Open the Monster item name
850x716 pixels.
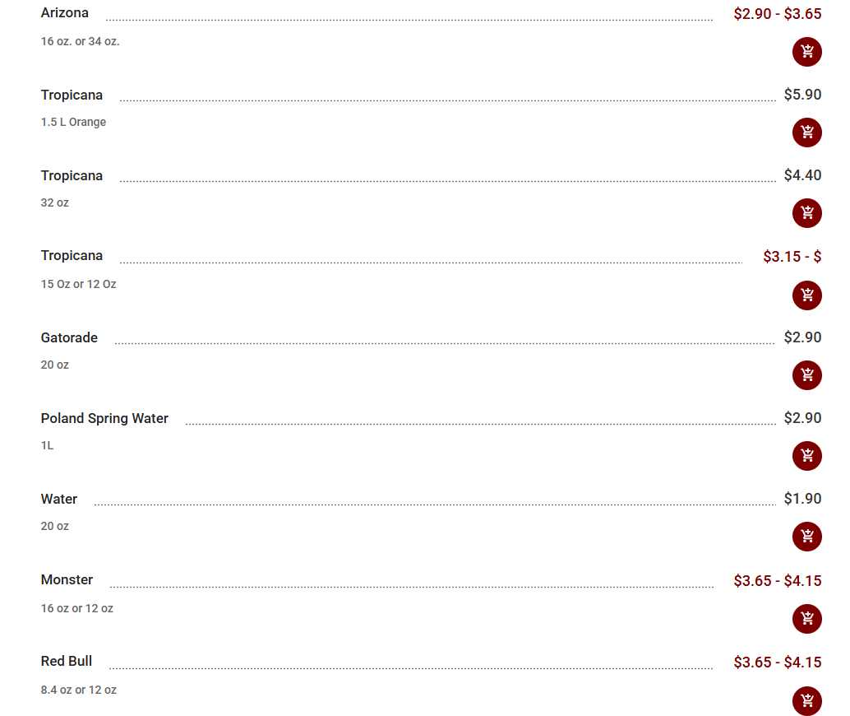[67, 579]
